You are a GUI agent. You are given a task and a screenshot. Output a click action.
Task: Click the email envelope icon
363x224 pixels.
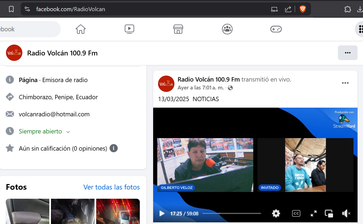(10, 114)
